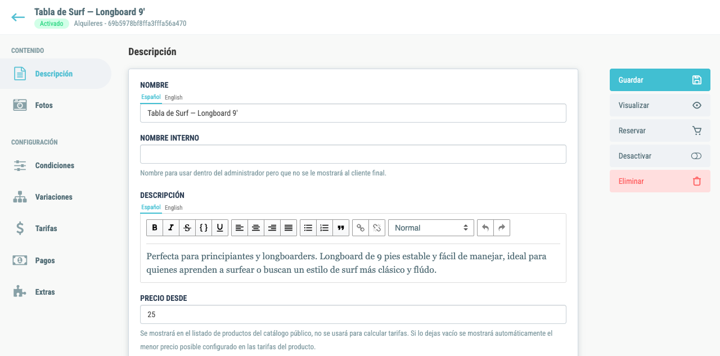This screenshot has height=356, width=720.
Task: Click into the description text area
Action: (353, 263)
